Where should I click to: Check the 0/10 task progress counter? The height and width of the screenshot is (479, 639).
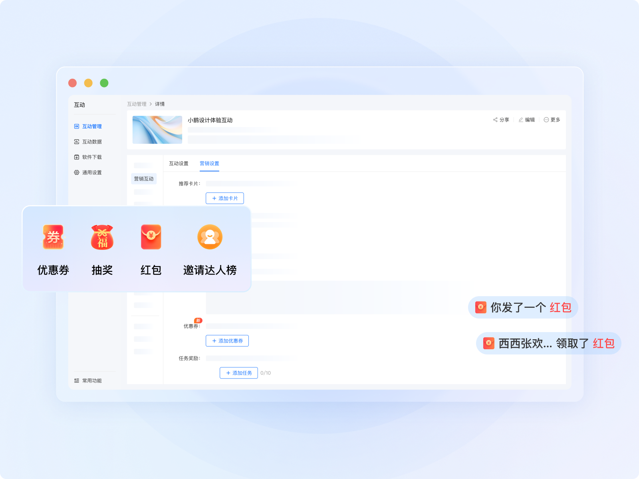click(266, 373)
